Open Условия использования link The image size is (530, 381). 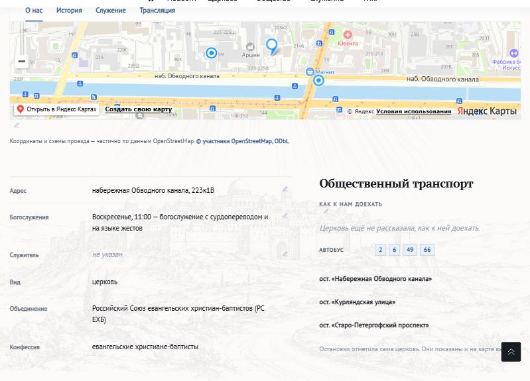pyautogui.click(x=414, y=111)
